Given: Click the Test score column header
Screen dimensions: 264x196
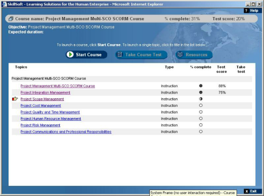Looking at the screenshot, I should point(221,69).
